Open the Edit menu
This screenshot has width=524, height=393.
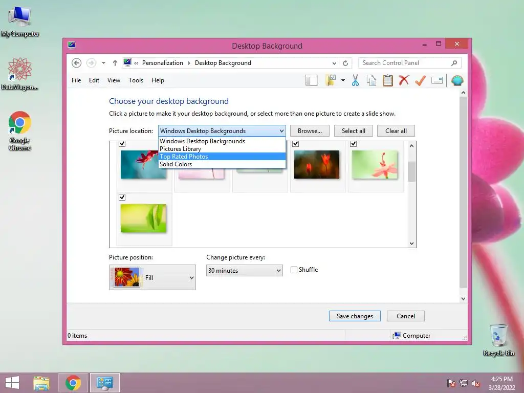tap(94, 80)
